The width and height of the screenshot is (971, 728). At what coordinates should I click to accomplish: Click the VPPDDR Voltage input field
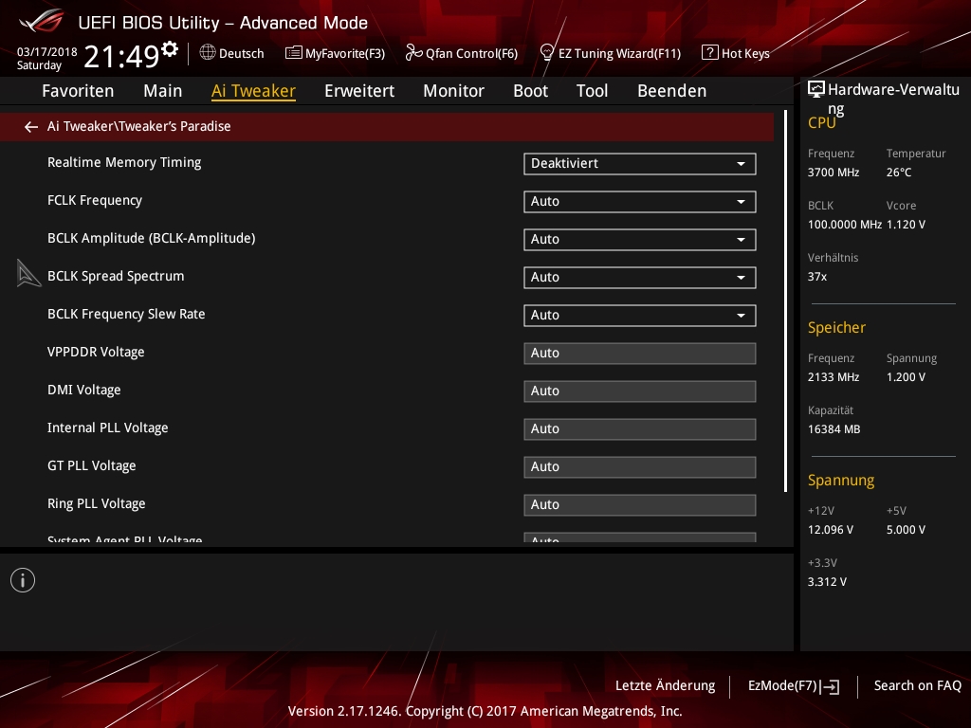coord(640,353)
